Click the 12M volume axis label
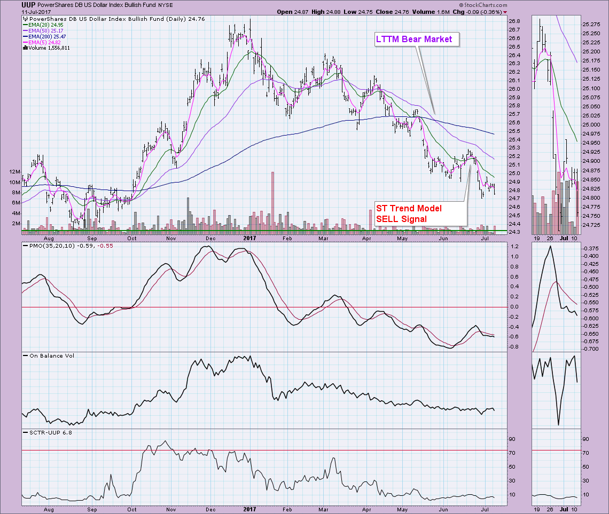 pyautogui.click(x=15, y=171)
